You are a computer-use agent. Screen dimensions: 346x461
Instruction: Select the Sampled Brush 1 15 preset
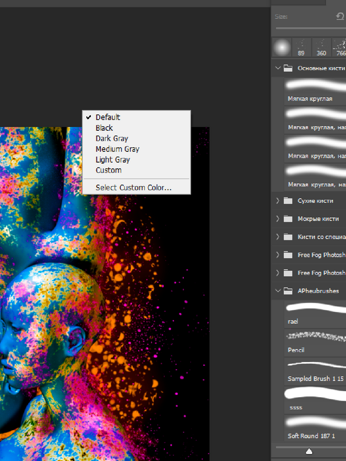point(315,371)
